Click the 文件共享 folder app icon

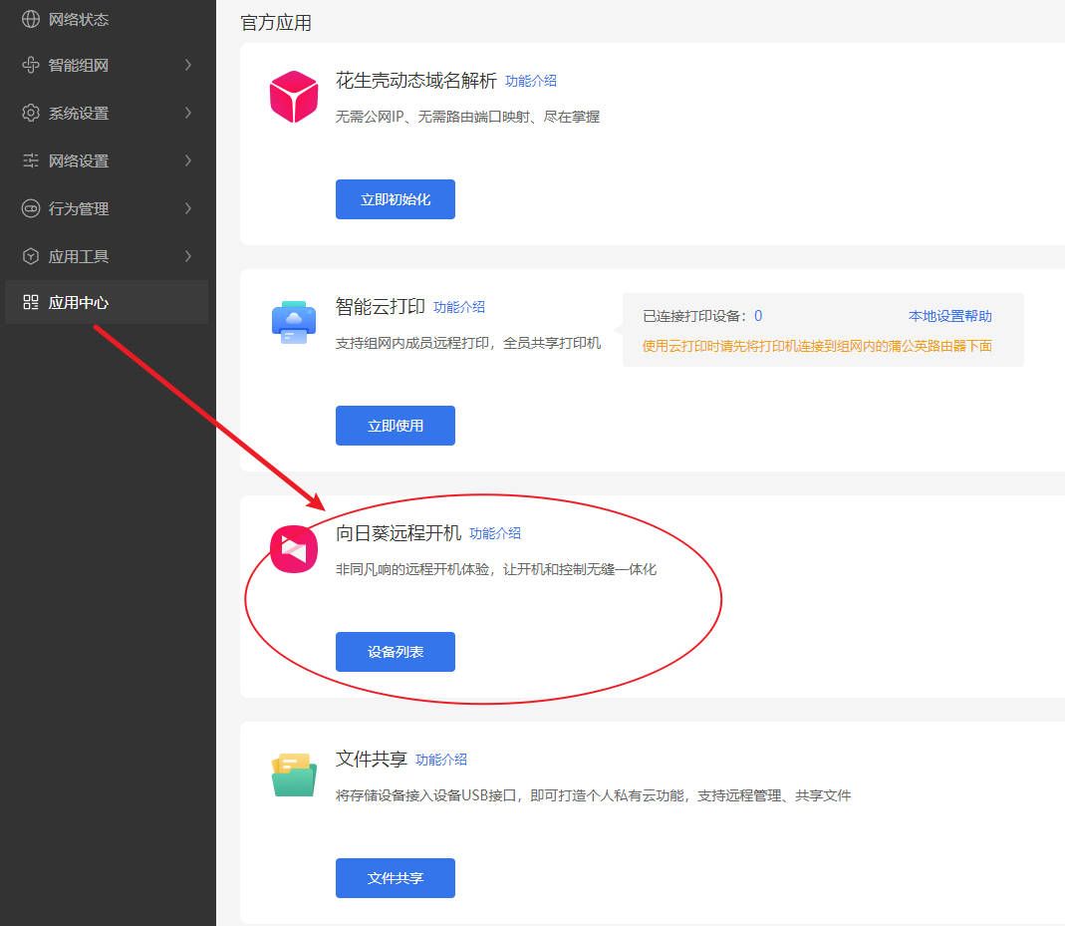294,774
